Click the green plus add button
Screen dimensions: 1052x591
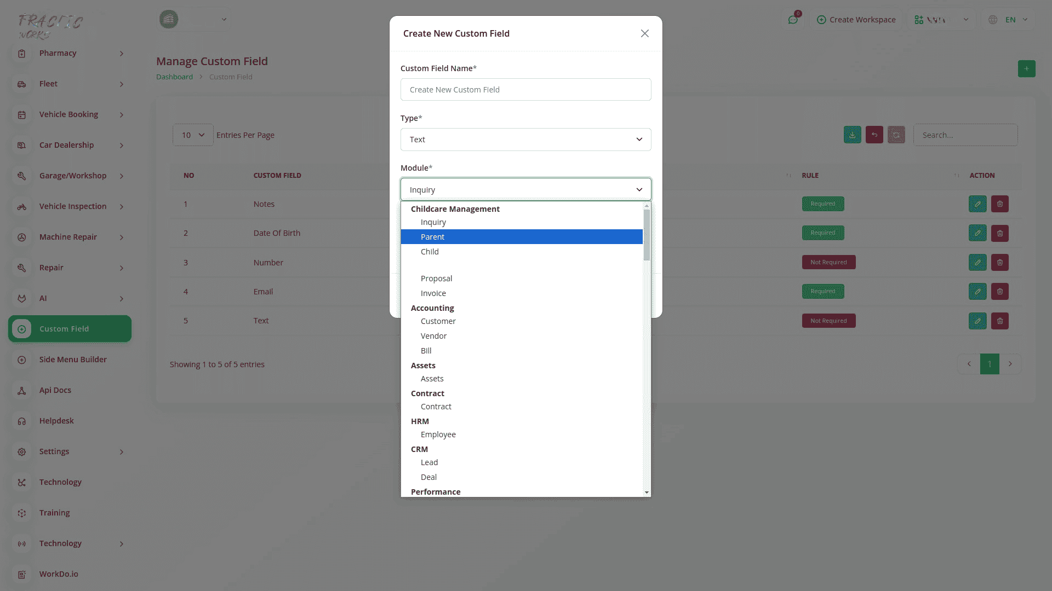tap(1026, 69)
